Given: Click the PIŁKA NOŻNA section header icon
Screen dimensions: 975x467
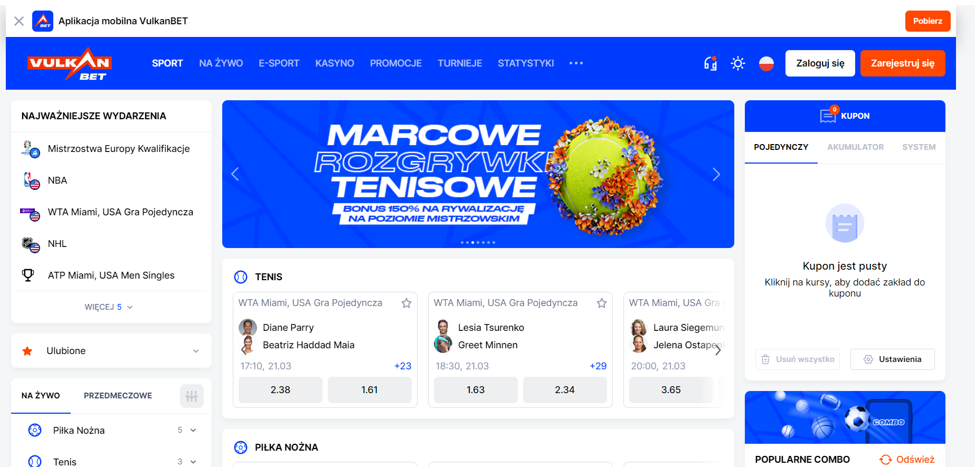Looking at the screenshot, I should click(241, 447).
